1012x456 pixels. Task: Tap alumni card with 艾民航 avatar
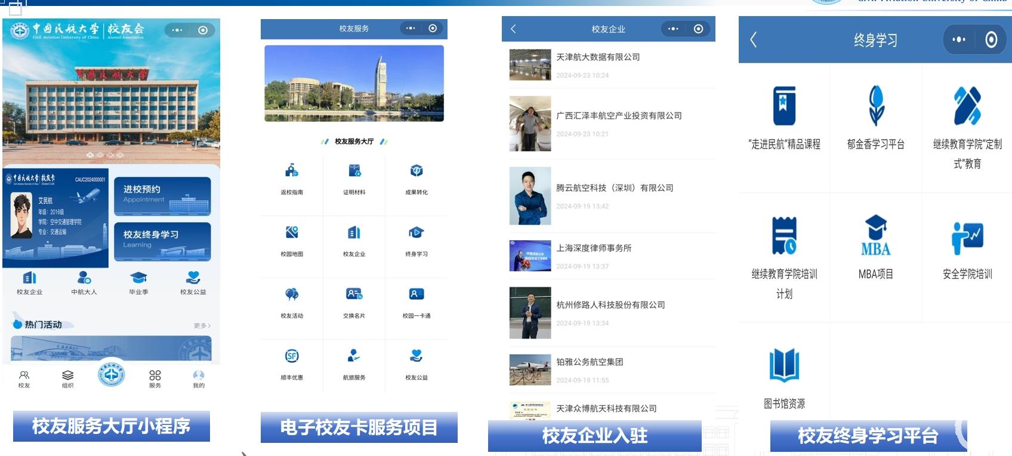[55, 217]
